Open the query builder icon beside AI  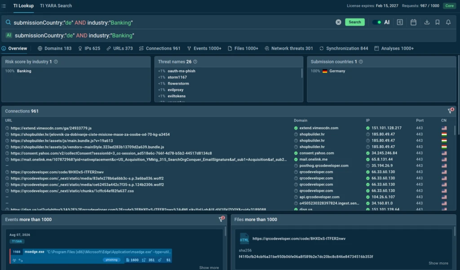click(x=400, y=22)
